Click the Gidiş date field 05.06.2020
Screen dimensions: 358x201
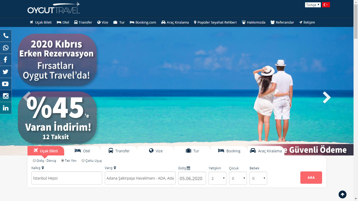pos(192,178)
